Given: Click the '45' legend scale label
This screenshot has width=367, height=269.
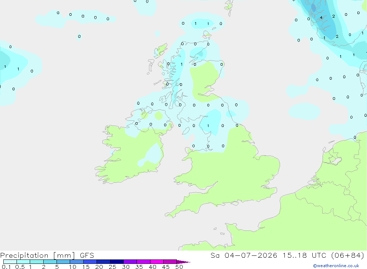Looking at the screenshot, I should point(166,267).
